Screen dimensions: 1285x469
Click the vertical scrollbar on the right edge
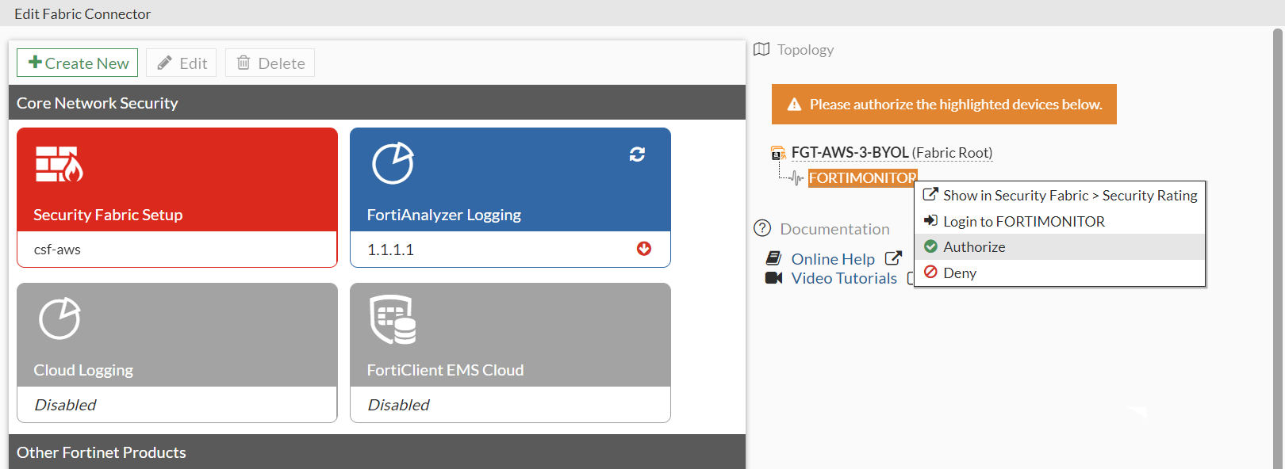[x=1277, y=238]
